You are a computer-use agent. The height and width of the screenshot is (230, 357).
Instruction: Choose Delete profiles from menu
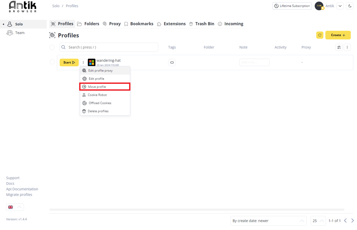tap(105, 111)
